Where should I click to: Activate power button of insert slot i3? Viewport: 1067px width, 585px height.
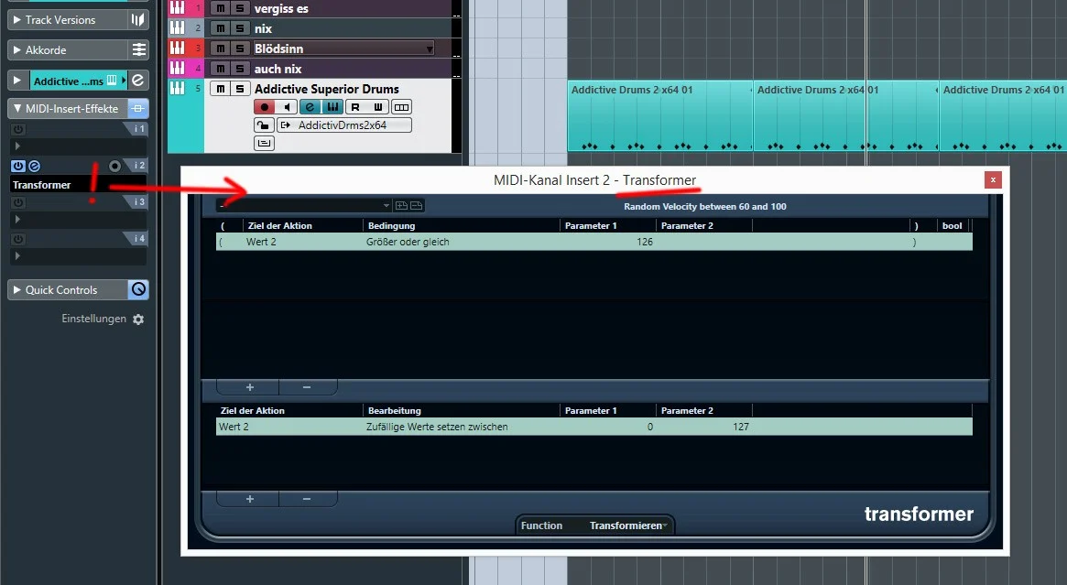(18, 202)
